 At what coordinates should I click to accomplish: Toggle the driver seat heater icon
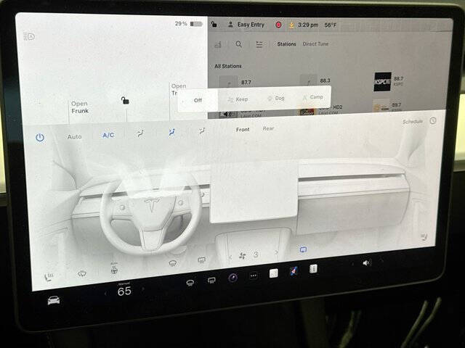49,277
